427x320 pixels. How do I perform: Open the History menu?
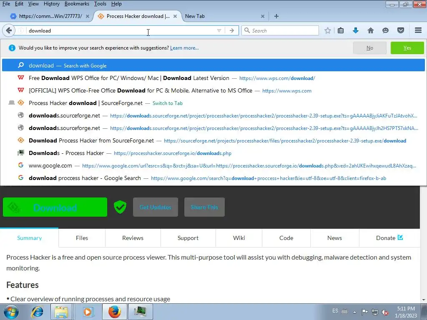click(x=51, y=4)
